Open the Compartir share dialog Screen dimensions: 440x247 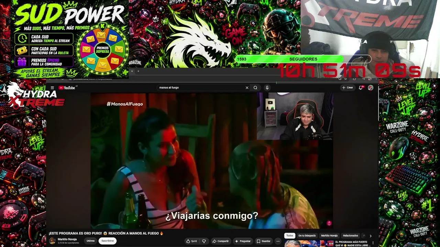tap(221, 241)
